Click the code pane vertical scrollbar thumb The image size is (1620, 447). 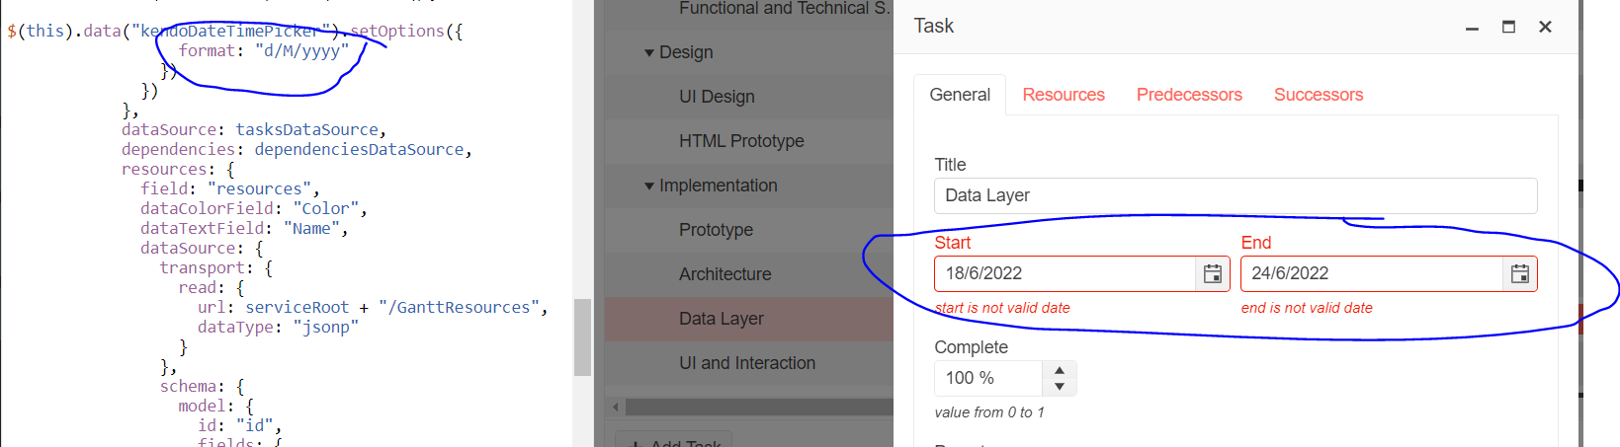click(x=582, y=336)
